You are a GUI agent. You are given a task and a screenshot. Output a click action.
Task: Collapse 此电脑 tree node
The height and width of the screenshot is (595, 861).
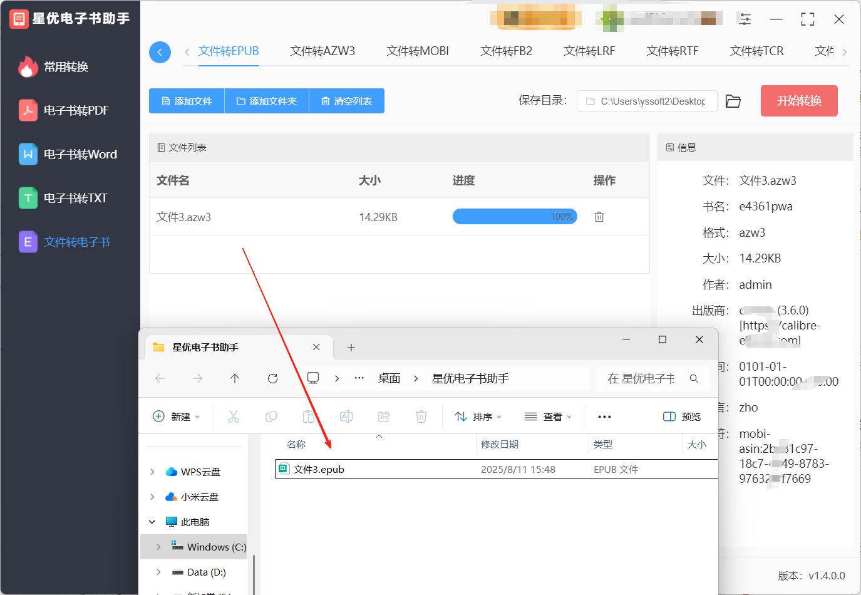[152, 522]
